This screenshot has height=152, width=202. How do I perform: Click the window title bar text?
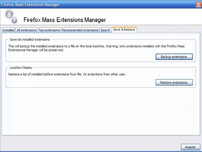(x=31, y=5)
